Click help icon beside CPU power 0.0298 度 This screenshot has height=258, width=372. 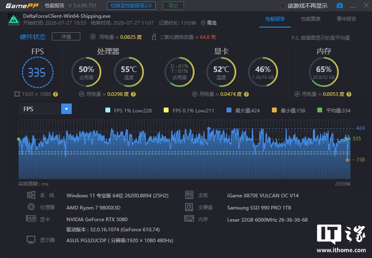click(x=133, y=94)
